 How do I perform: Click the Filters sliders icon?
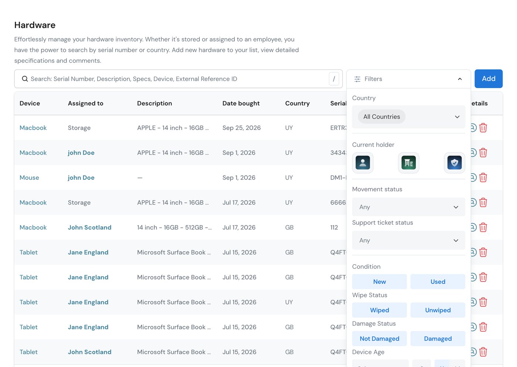click(x=357, y=79)
